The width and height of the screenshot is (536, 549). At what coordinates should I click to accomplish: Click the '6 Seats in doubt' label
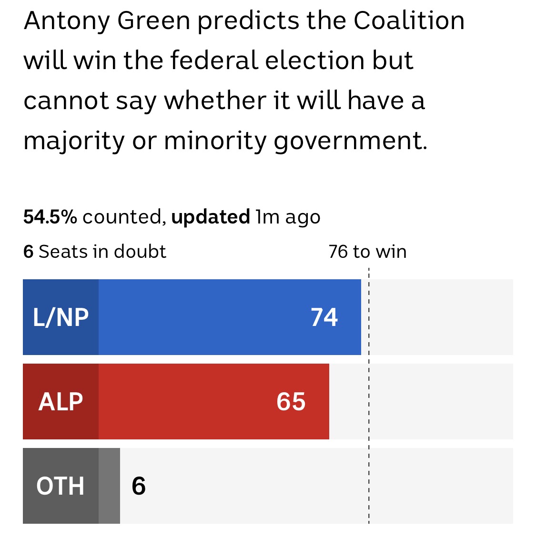pyautogui.click(x=95, y=252)
